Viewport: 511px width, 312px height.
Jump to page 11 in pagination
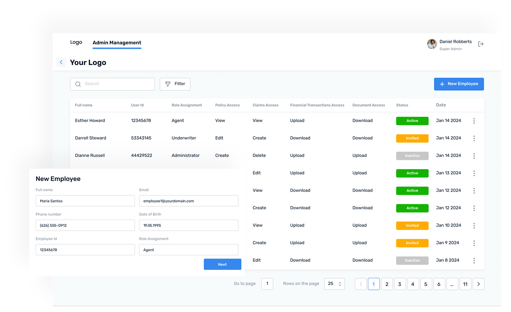465,284
